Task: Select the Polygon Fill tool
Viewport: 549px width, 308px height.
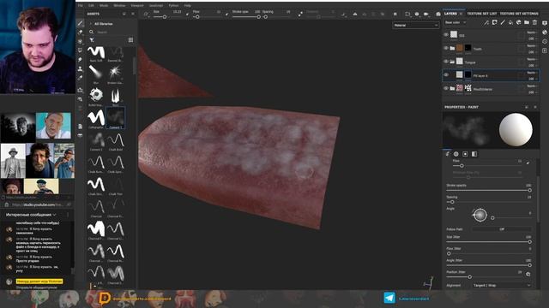Action: (x=80, y=50)
